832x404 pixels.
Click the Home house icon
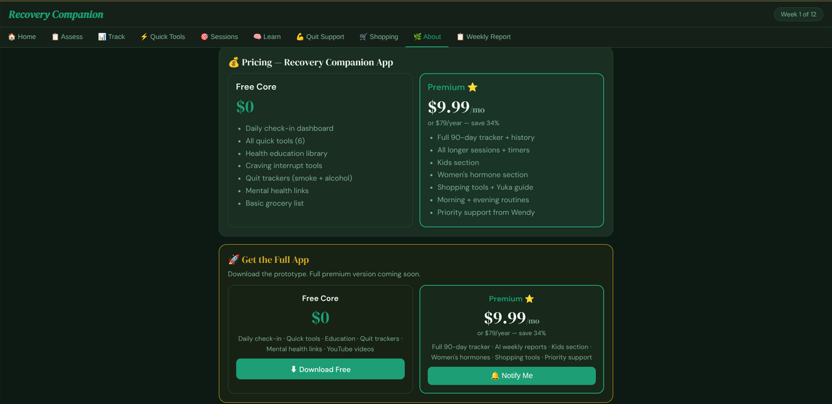[12, 37]
